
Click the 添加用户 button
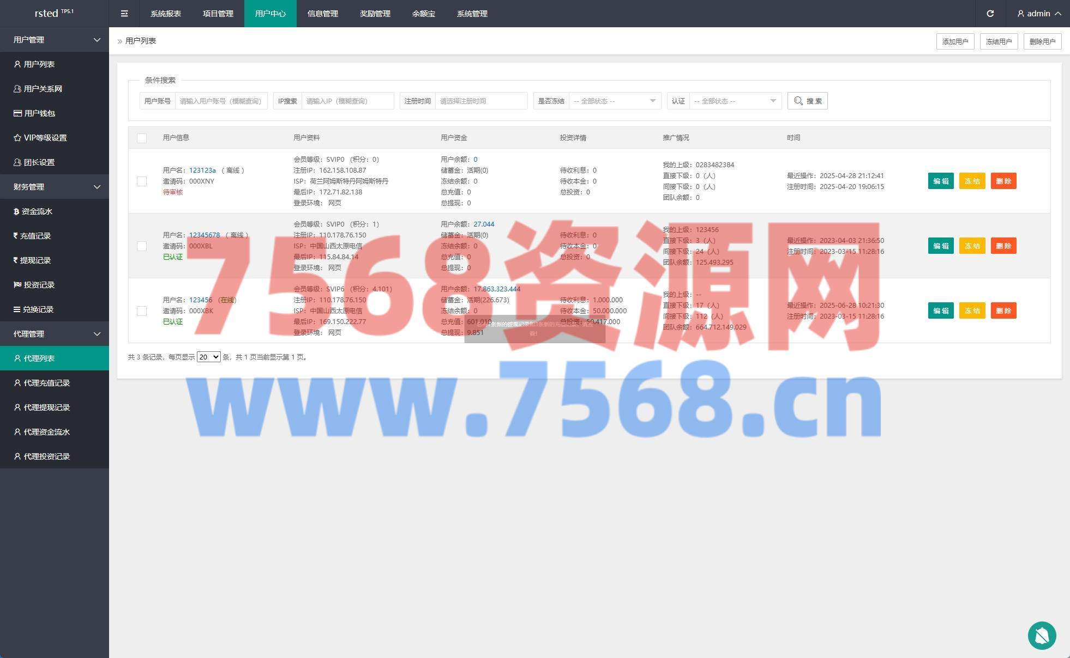[x=955, y=41]
